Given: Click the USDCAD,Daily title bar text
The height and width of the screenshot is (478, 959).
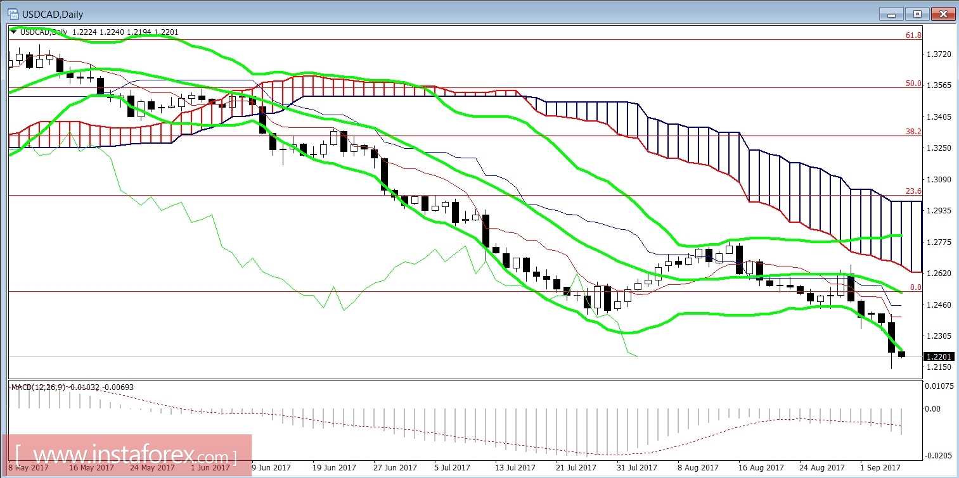Looking at the screenshot, I should click(51, 13).
